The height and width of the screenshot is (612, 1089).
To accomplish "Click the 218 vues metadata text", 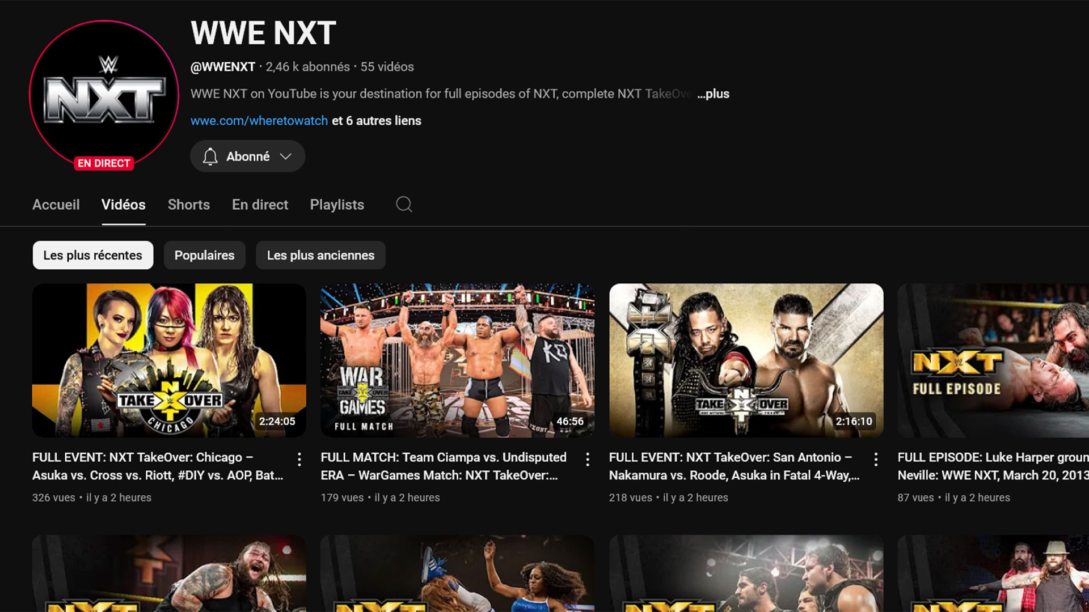I will [x=631, y=498].
